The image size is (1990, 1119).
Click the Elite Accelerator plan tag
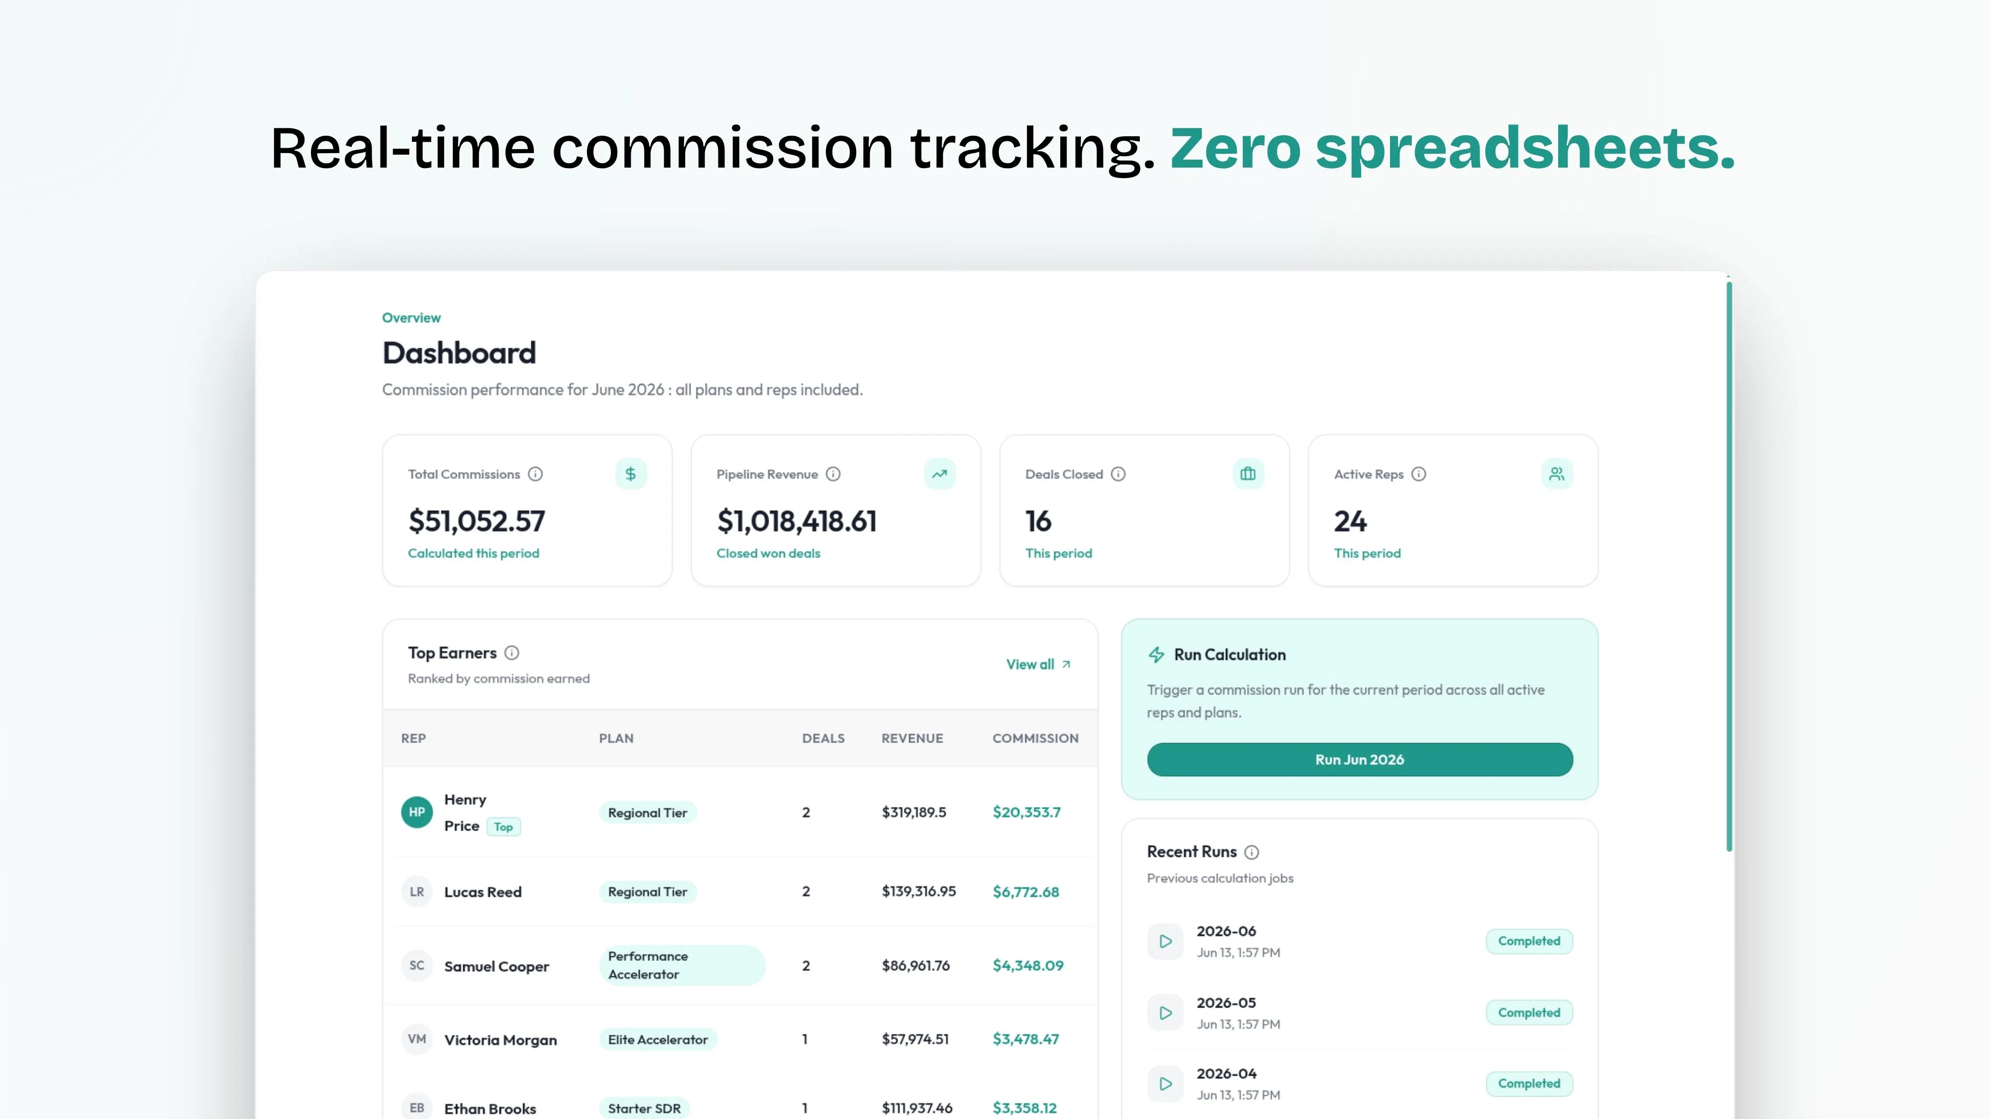click(x=658, y=1040)
